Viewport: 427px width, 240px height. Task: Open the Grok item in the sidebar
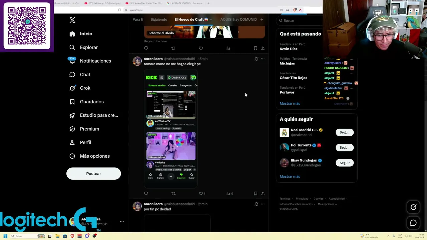click(80, 88)
